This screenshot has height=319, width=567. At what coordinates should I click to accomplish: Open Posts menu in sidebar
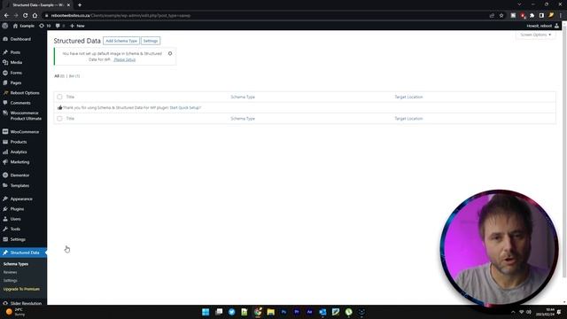(x=15, y=52)
